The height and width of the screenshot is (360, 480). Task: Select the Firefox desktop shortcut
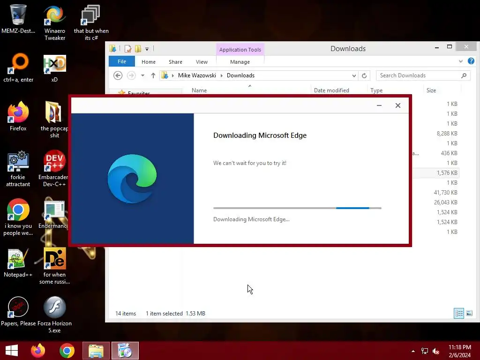18,116
